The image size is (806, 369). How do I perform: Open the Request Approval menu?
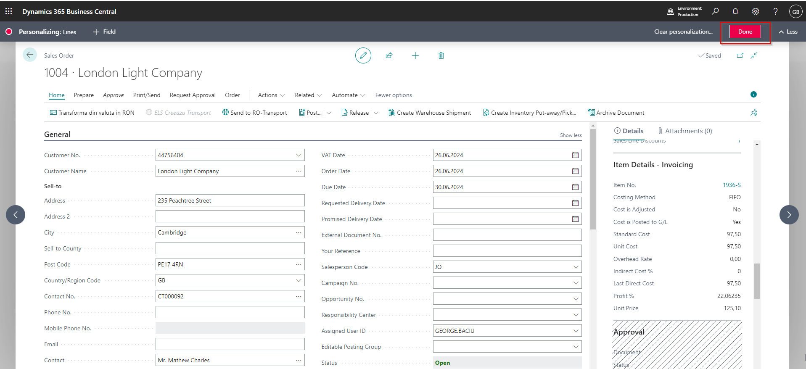pyautogui.click(x=193, y=95)
